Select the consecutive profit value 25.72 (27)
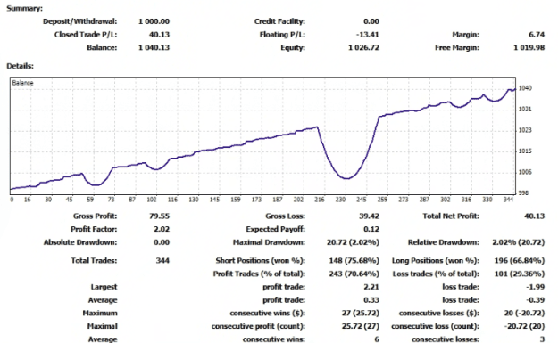558x343 pixels. click(x=360, y=326)
